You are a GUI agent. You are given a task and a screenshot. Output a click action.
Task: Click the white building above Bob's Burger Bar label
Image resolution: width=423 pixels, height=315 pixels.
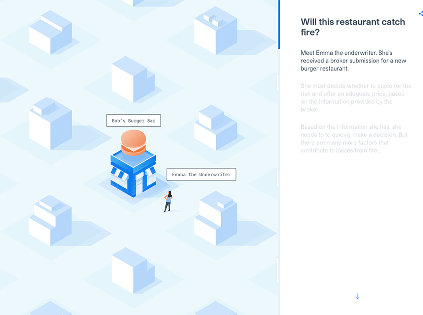point(133,79)
